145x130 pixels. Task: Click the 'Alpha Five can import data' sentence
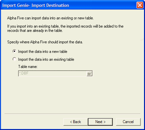(50, 18)
